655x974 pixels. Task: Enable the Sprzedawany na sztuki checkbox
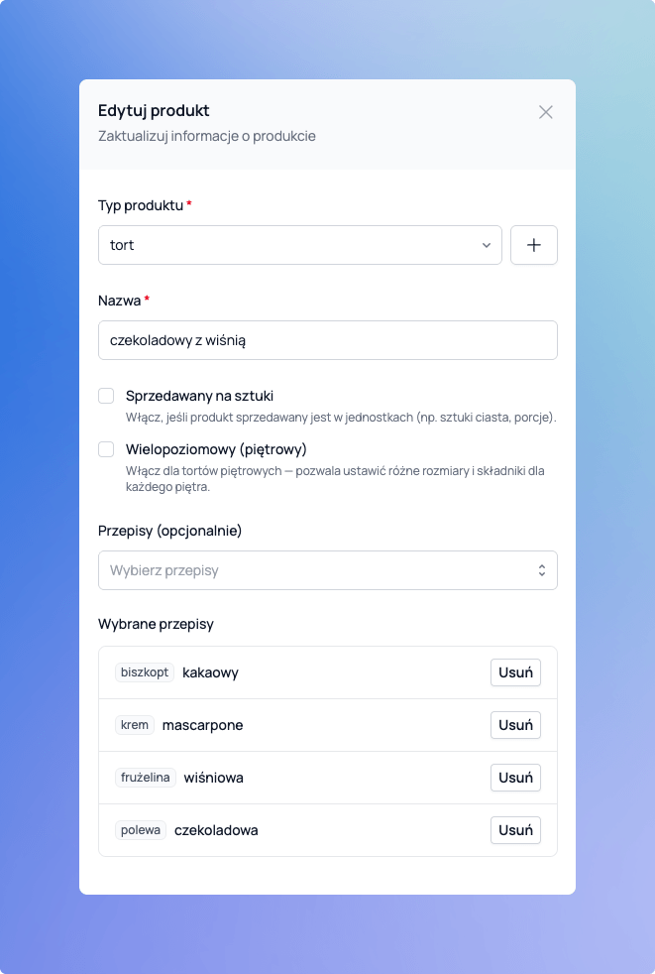106,396
